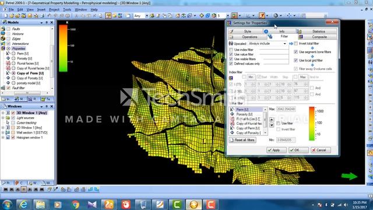The image size is (373, 210).
Task: Click the globe sphere toolbar icon
Action: [276, 16]
